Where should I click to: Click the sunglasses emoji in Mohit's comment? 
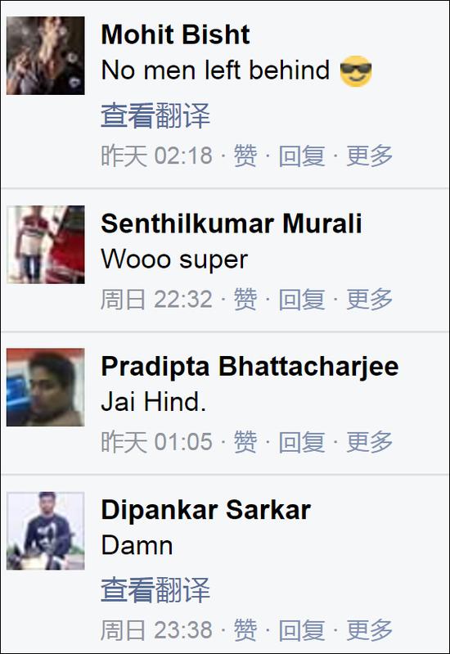356,71
